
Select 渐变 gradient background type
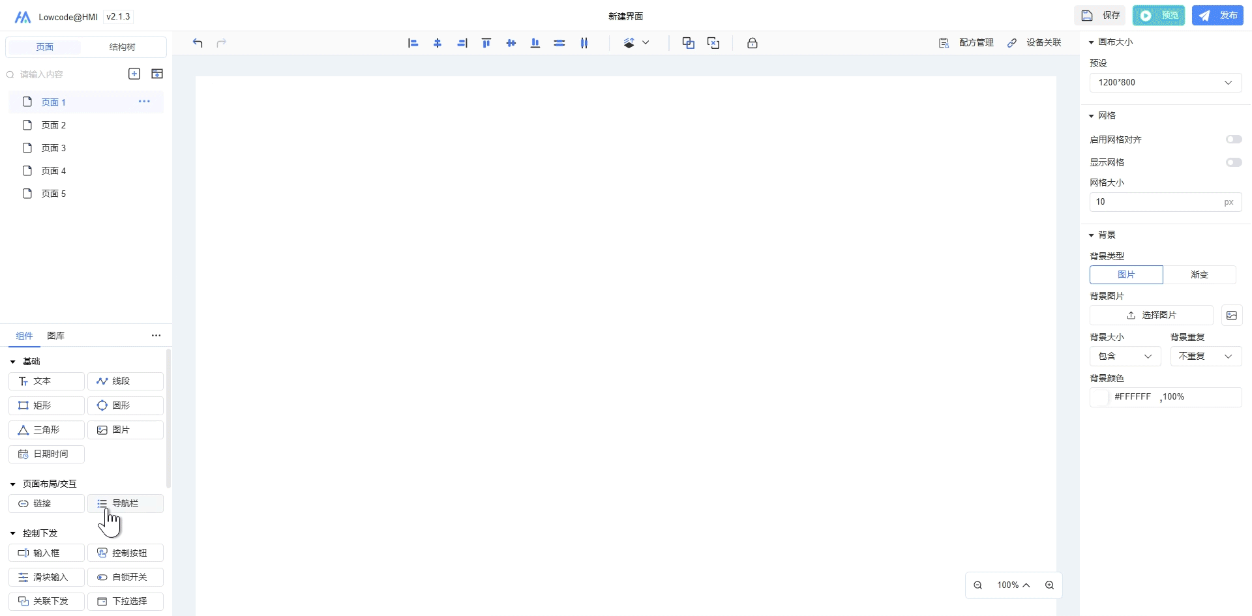point(1199,275)
